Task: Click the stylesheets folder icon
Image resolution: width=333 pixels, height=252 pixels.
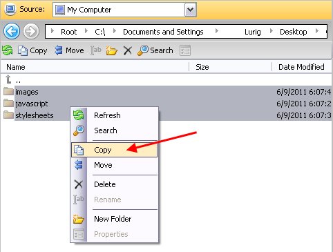Action: pos(8,115)
